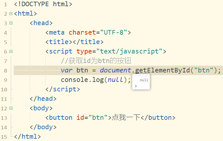
Task: Collapse the head tag fold on line 3
Action: pos(11,23)
